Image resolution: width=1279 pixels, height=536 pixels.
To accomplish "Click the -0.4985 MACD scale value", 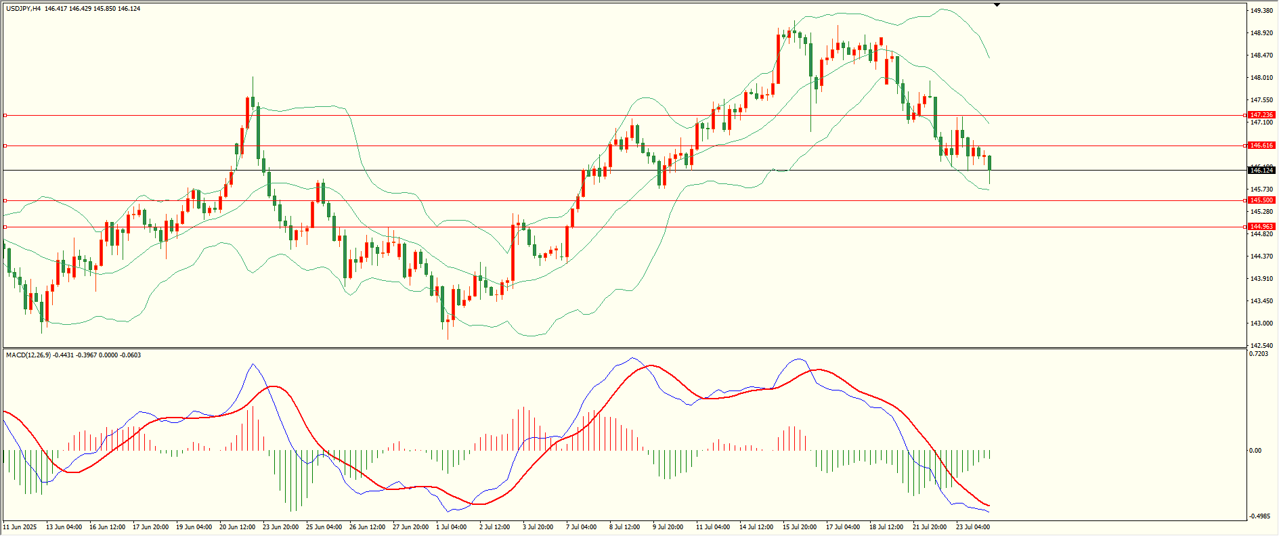I will [1259, 516].
